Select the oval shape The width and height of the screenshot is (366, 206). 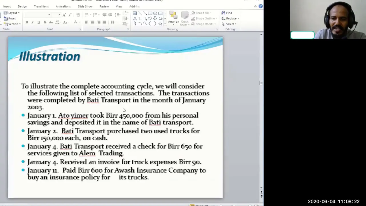(155, 13)
